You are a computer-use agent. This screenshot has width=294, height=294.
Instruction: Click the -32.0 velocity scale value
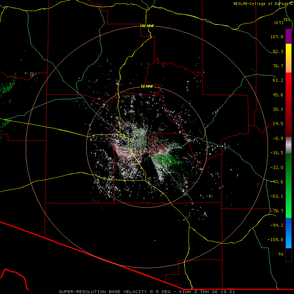tap(277, 168)
